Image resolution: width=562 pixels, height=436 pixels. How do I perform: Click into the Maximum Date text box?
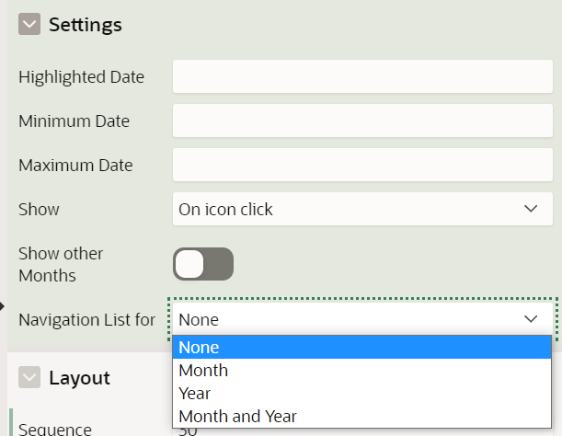point(362,165)
